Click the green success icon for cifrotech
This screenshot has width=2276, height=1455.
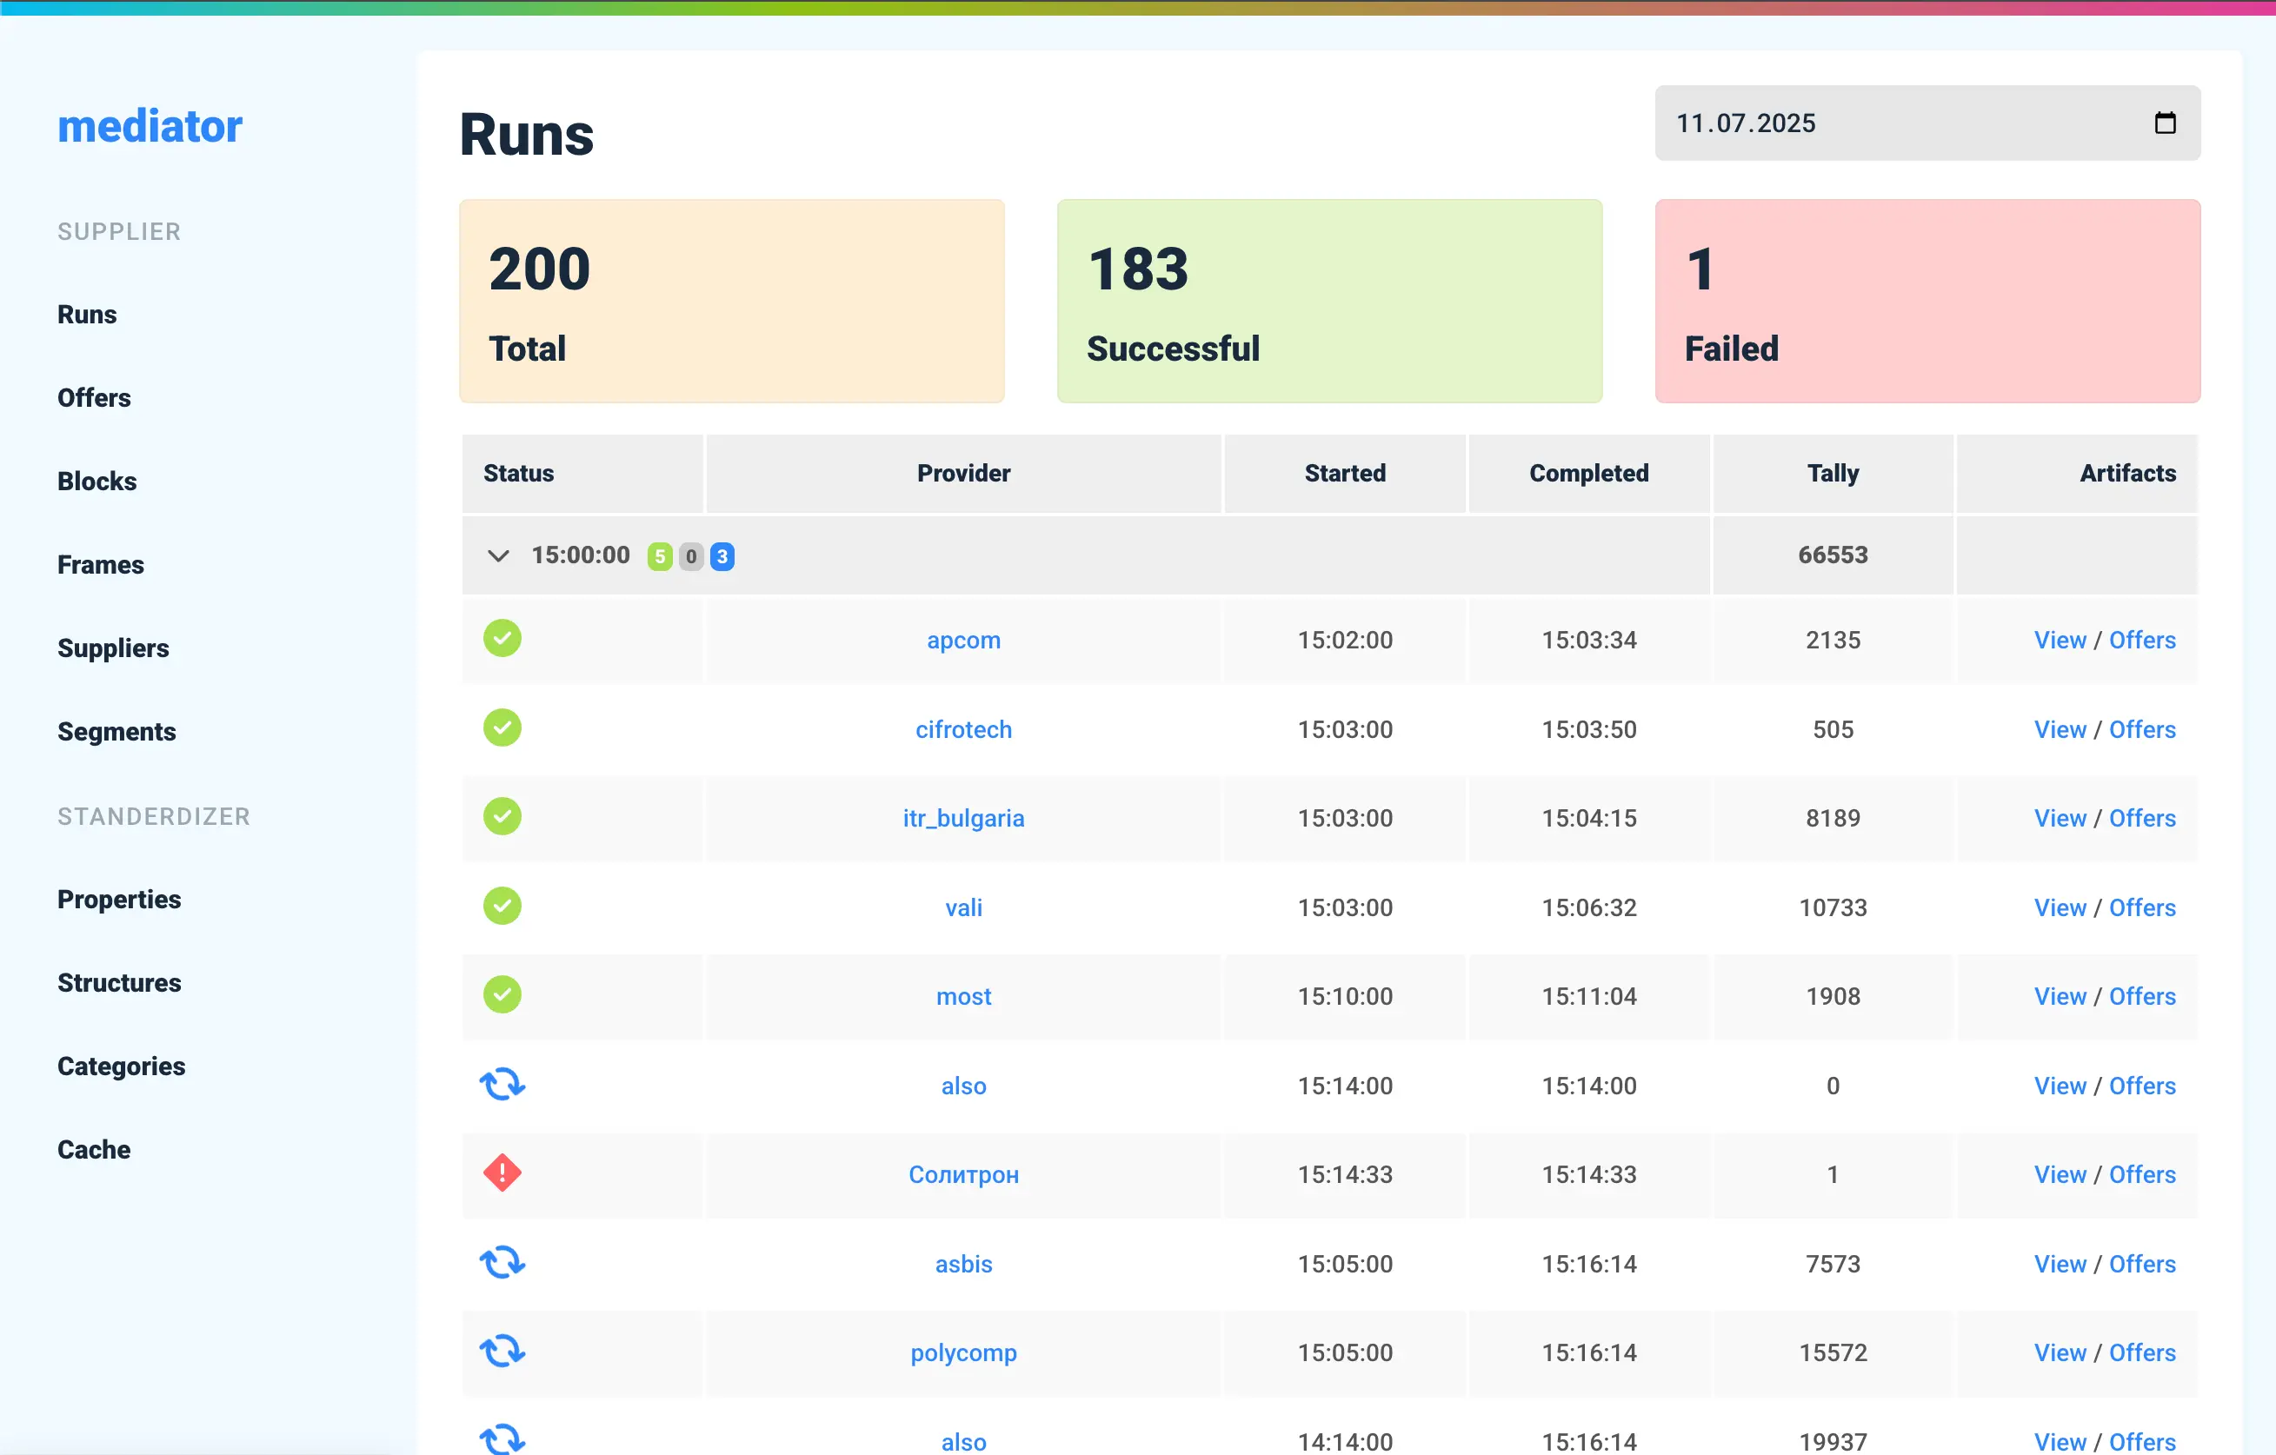[x=502, y=728]
